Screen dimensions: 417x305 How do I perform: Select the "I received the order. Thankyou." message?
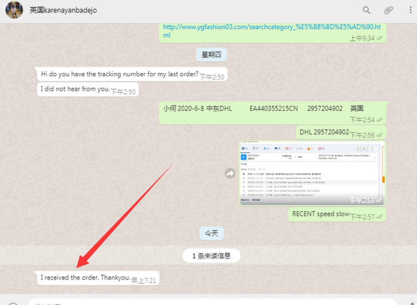click(x=85, y=278)
